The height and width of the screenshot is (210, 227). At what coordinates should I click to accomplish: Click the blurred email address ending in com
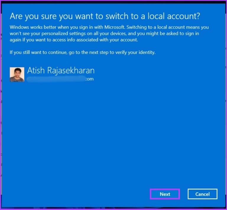tap(60, 79)
